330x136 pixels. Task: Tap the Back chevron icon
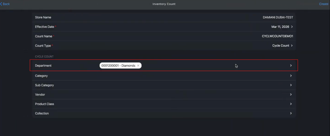(x=1, y=4)
